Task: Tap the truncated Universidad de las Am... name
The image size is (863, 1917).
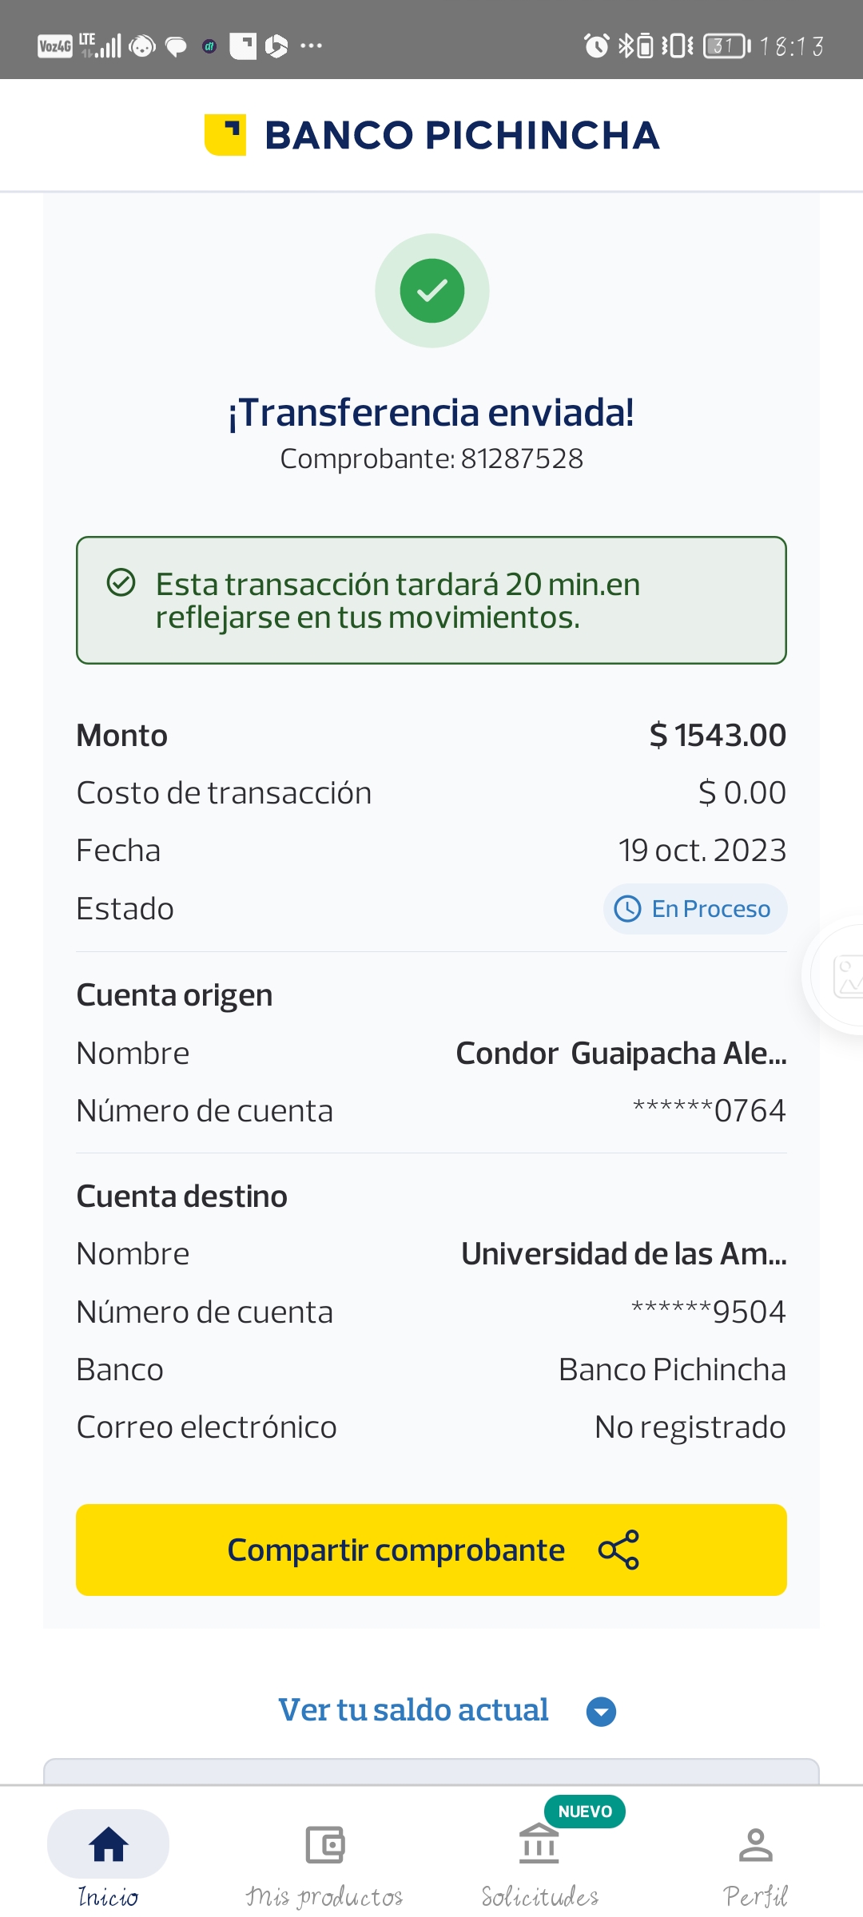Action: point(623,1254)
